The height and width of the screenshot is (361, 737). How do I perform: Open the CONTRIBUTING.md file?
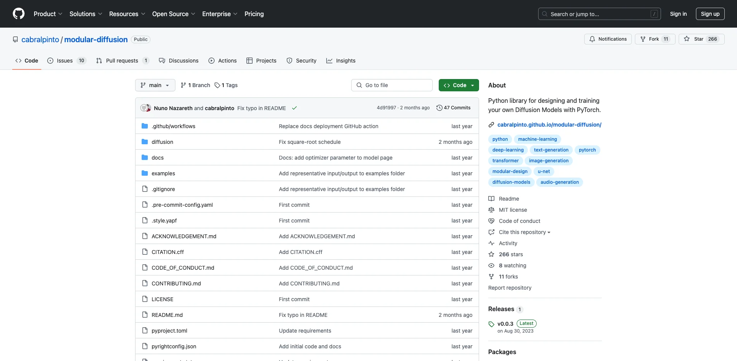[176, 284]
